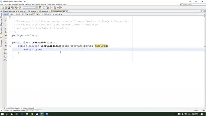
Task: Run the project with green play icon
Action: tap(51, 8)
